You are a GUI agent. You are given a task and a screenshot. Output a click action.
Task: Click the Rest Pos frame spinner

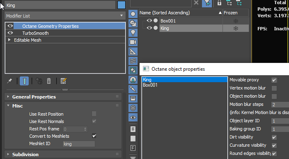(85, 129)
